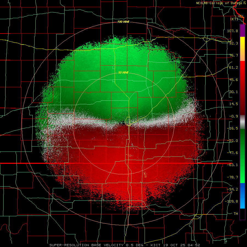Click the [KT] units label

(x=234, y=19)
